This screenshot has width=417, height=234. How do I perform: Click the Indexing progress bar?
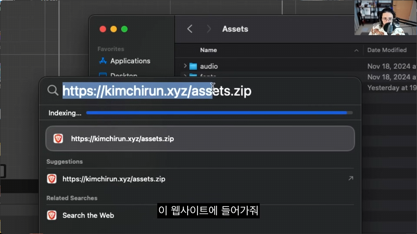click(x=220, y=113)
